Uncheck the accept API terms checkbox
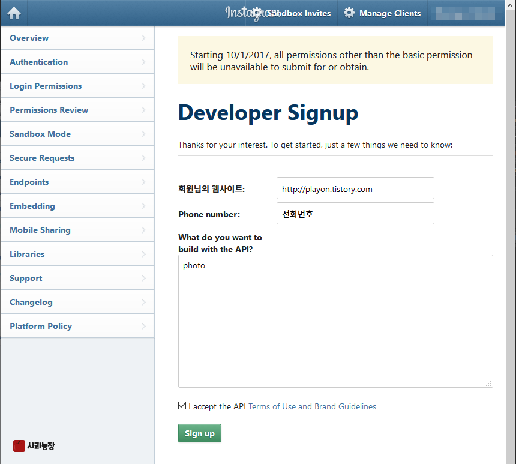516x464 pixels. pos(182,406)
